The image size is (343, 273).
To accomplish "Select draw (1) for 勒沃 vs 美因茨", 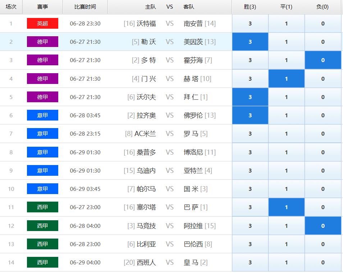I will [x=286, y=42].
